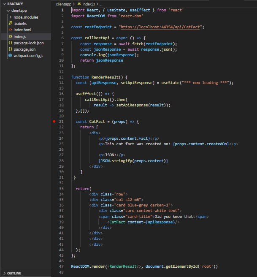Click the index.js breadcrumb item
The width and height of the screenshot is (257, 277).
(x=89, y=4)
